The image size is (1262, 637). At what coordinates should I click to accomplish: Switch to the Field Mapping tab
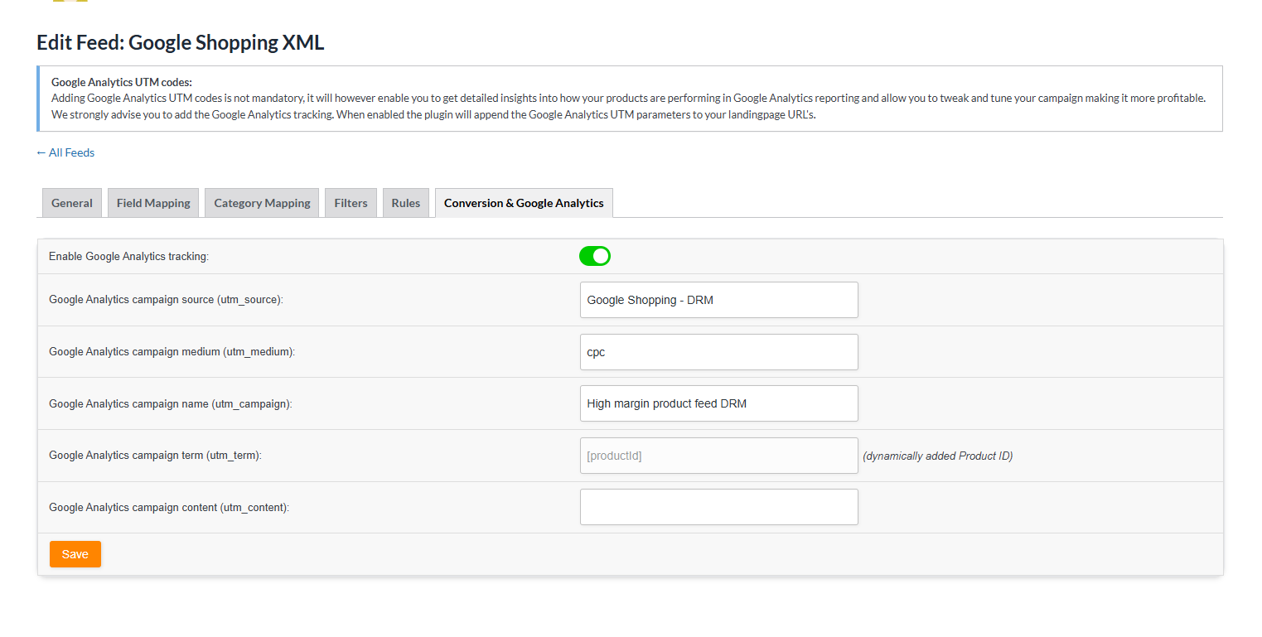(x=153, y=203)
